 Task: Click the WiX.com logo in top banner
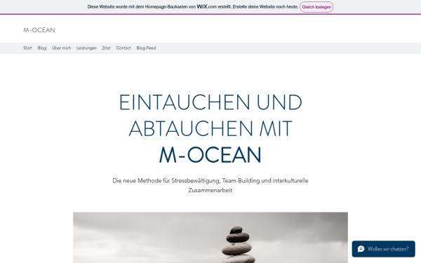[207, 7]
